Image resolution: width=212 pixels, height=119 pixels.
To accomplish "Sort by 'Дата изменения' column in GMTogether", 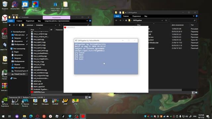I will pyautogui.click(x=178, y=25).
